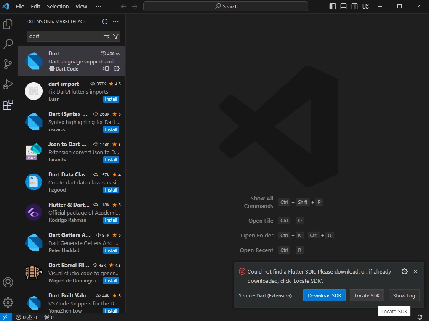429x321 pixels.
Task: Click the 'Source: Dart (Extension)' text
Action: pos(265,296)
